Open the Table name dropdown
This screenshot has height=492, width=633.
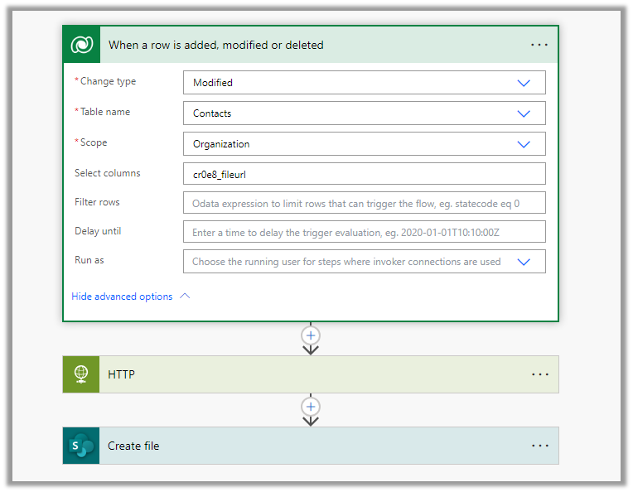[x=523, y=113]
